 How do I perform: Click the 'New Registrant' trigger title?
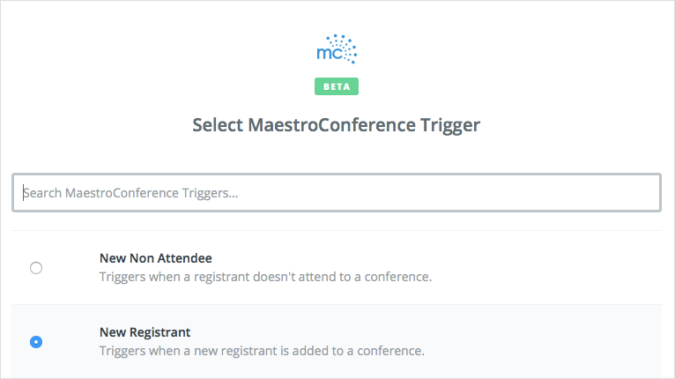(145, 332)
